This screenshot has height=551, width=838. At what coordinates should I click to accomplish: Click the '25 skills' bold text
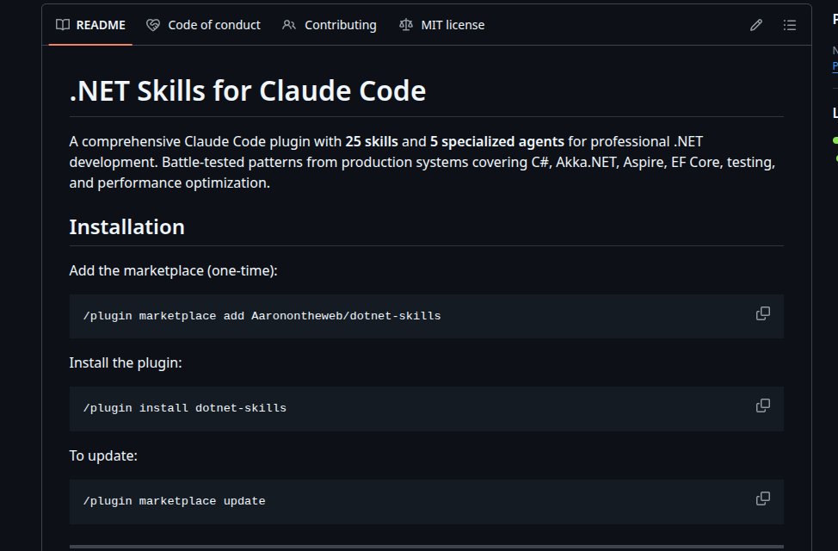(x=372, y=141)
